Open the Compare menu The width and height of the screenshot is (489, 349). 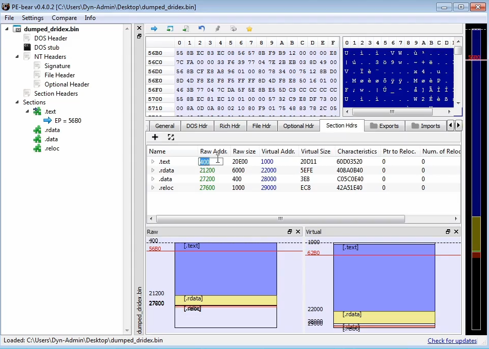(64, 18)
